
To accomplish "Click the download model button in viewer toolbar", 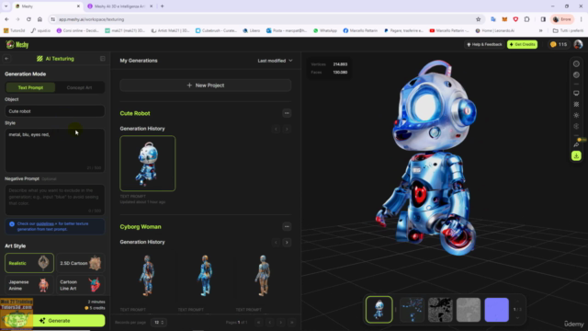I will [x=576, y=156].
